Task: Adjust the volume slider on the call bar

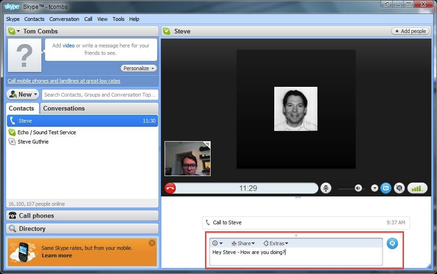Action: [346, 188]
